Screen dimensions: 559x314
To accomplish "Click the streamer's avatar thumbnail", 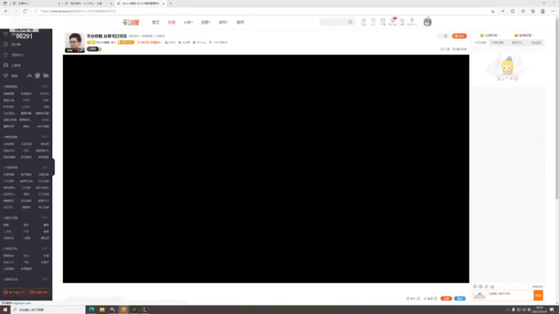I will point(75,43).
